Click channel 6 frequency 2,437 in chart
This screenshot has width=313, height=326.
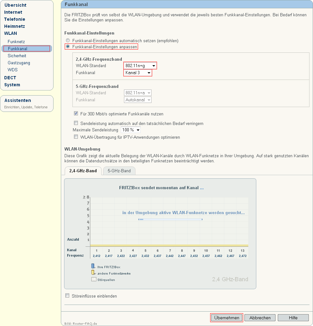tap(157, 256)
